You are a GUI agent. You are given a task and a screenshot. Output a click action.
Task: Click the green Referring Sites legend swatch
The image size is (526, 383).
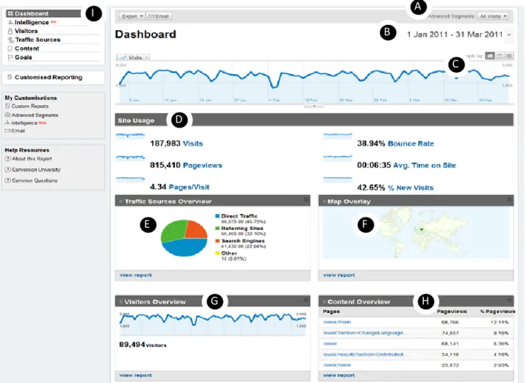point(217,228)
